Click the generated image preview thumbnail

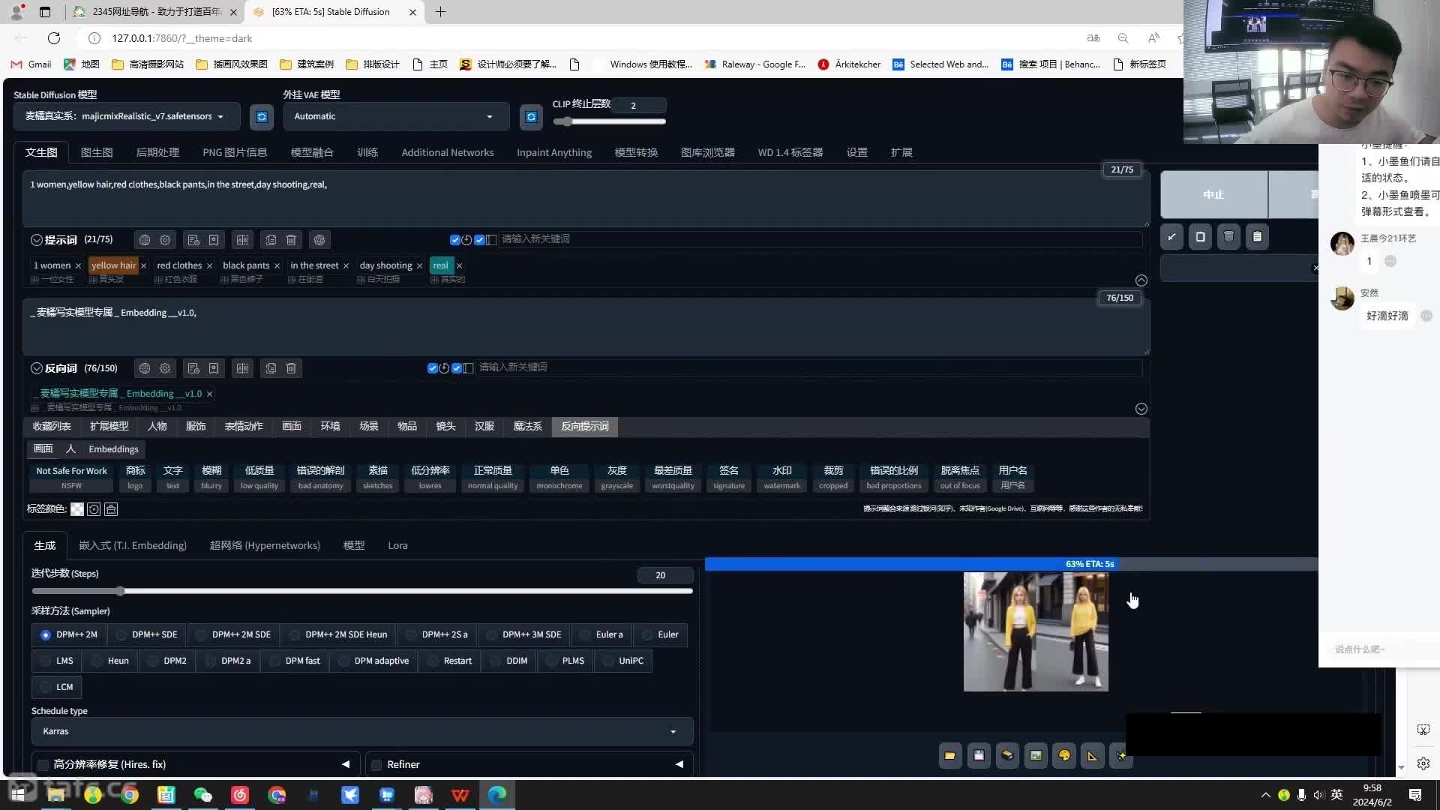[1036, 631]
